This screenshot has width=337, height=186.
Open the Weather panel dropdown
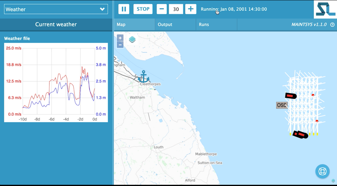click(x=56, y=9)
